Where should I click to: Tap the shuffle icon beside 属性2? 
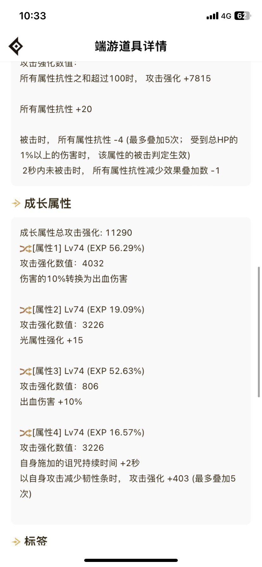(26, 310)
